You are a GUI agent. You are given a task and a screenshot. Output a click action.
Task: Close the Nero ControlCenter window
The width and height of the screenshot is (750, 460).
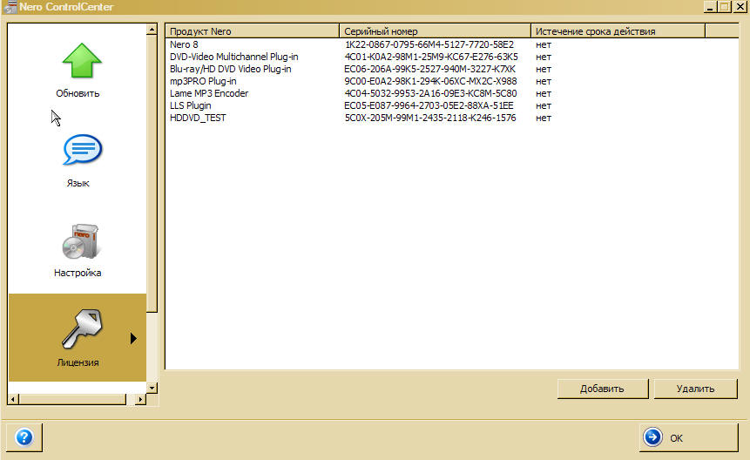740,7
